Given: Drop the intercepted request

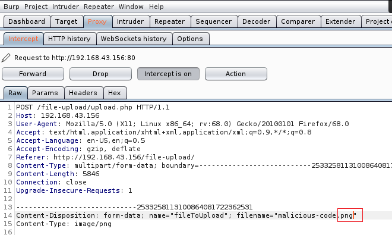Looking at the screenshot, I should pos(100,74).
